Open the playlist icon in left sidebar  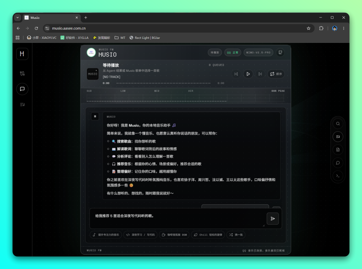tap(22, 105)
